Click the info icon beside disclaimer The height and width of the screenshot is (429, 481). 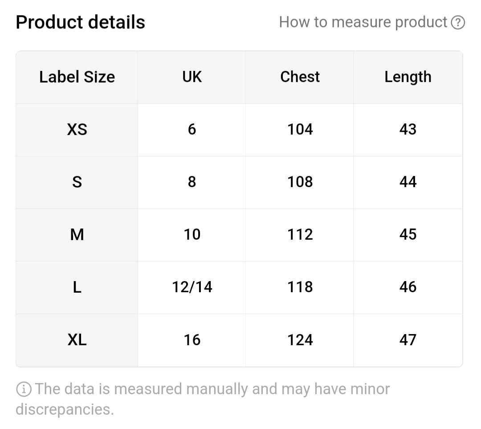[x=24, y=389]
